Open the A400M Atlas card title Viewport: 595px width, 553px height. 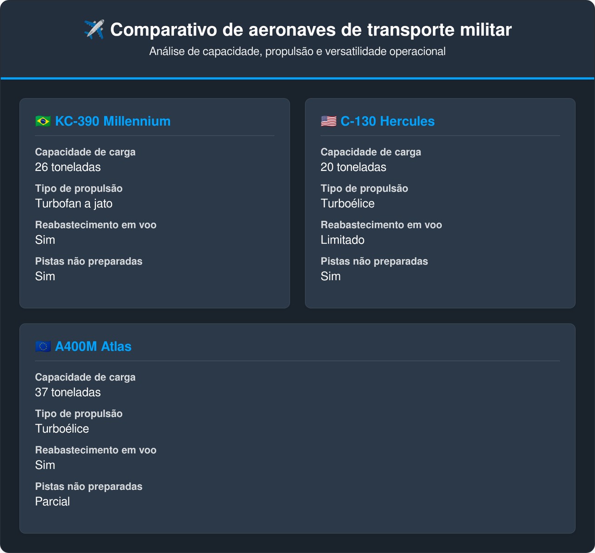pyautogui.click(x=93, y=347)
